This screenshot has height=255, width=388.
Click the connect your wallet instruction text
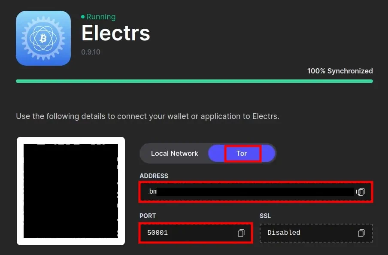pos(148,116)
